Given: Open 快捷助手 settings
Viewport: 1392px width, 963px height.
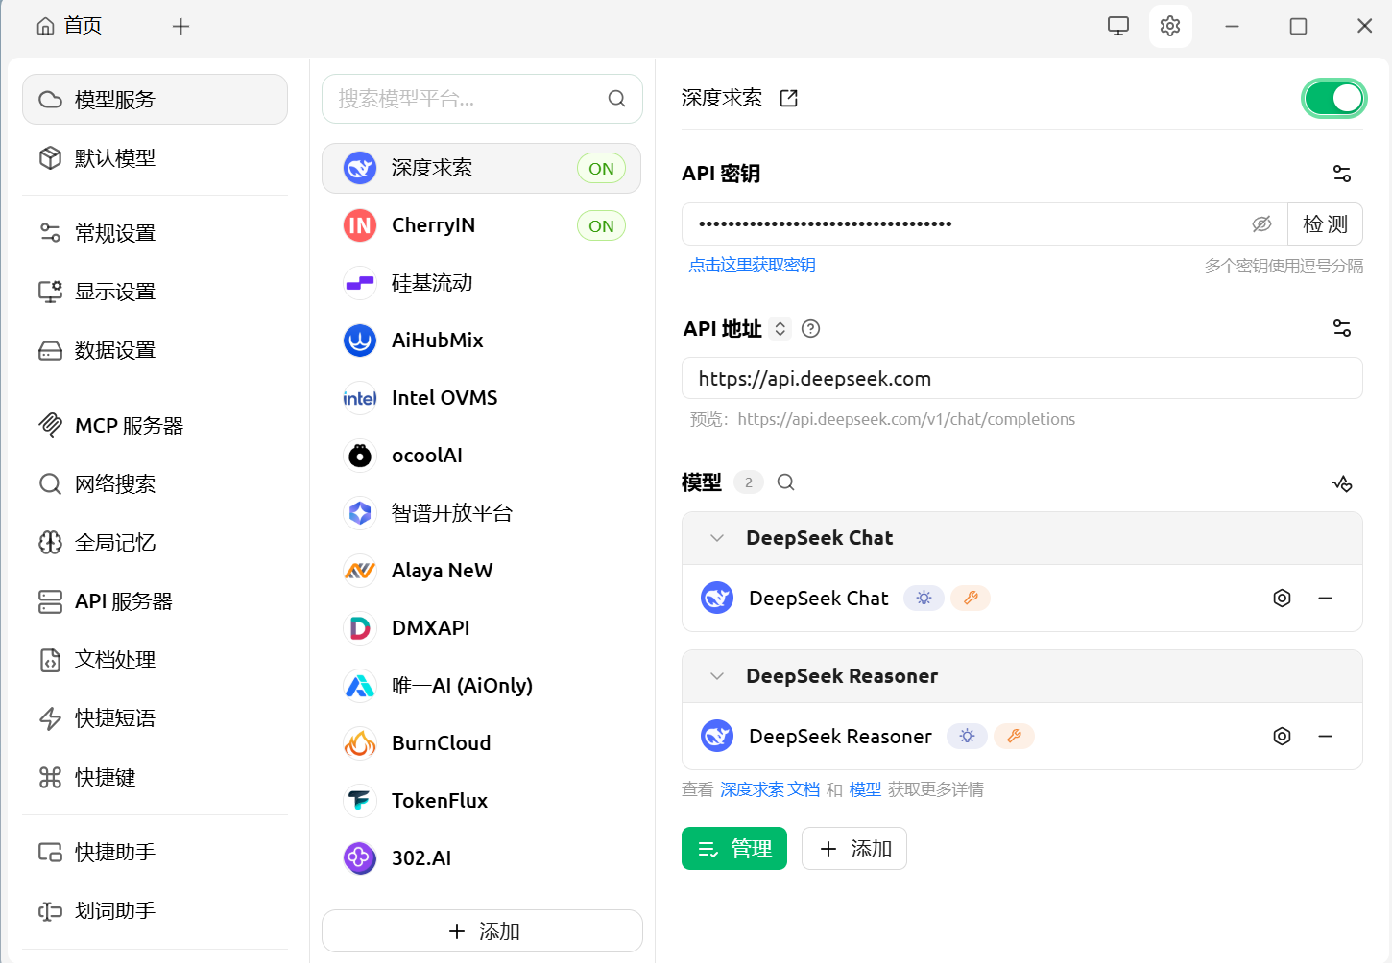Looking at the screenshot, I should (155, 852).
